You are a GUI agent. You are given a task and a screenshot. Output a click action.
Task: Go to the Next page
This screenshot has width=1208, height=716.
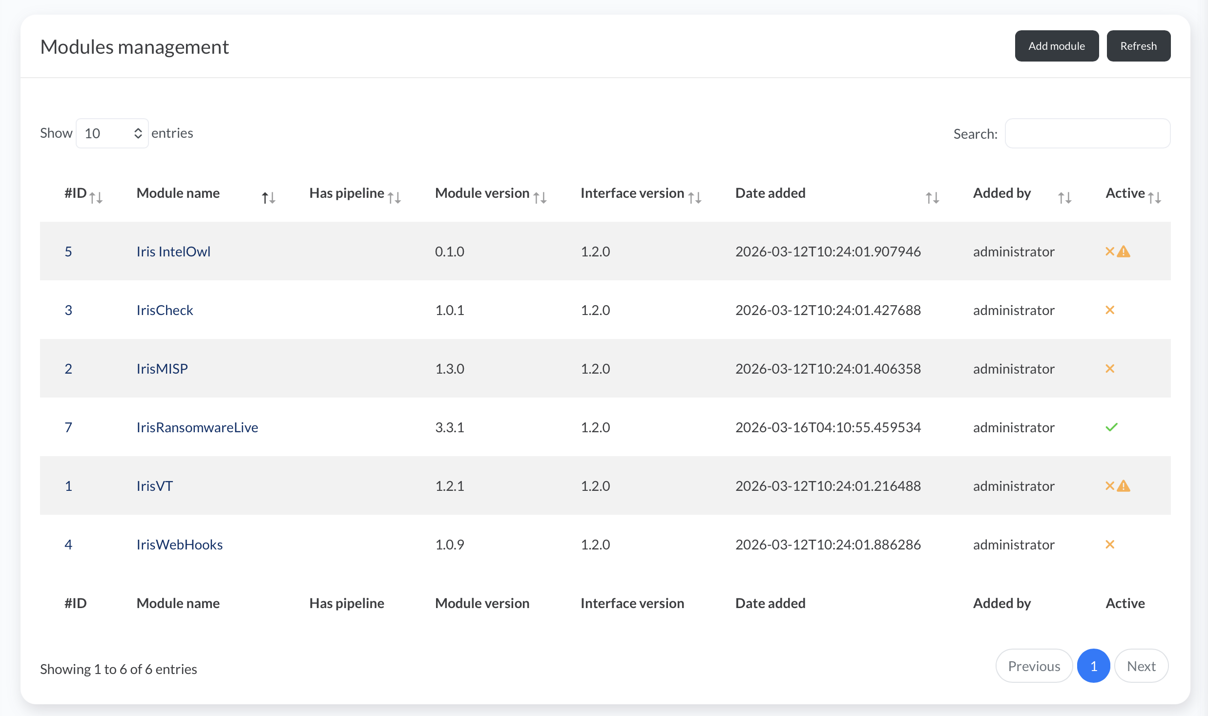1141,666
